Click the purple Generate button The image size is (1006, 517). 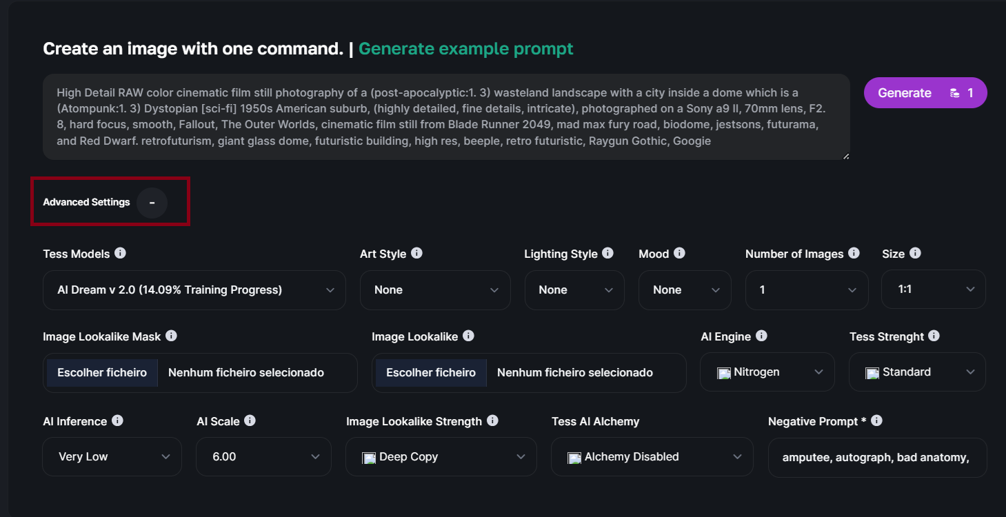point(925,93)
